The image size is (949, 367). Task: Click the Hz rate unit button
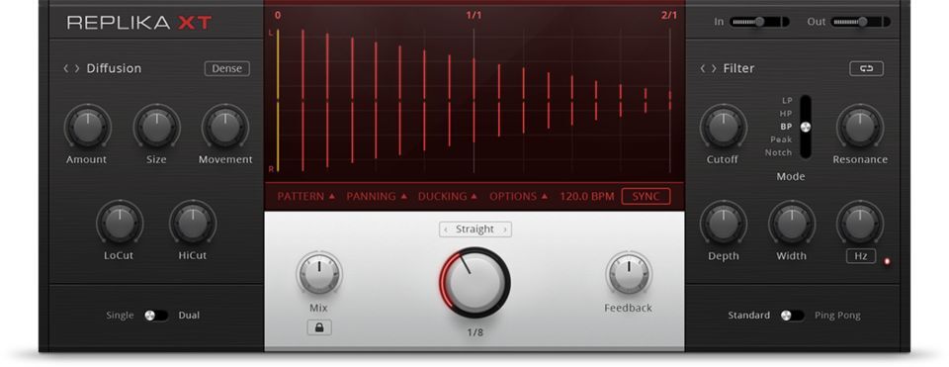coord(861,256)
